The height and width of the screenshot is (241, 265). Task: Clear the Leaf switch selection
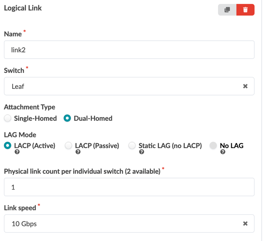(x=245, y=86)
